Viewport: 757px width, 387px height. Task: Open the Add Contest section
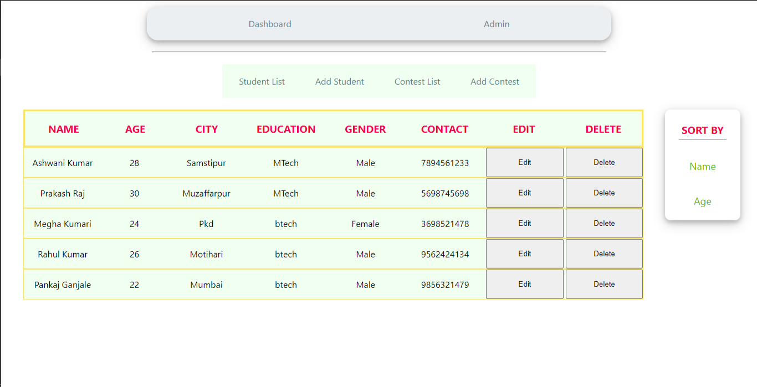(x=494, y=81)
